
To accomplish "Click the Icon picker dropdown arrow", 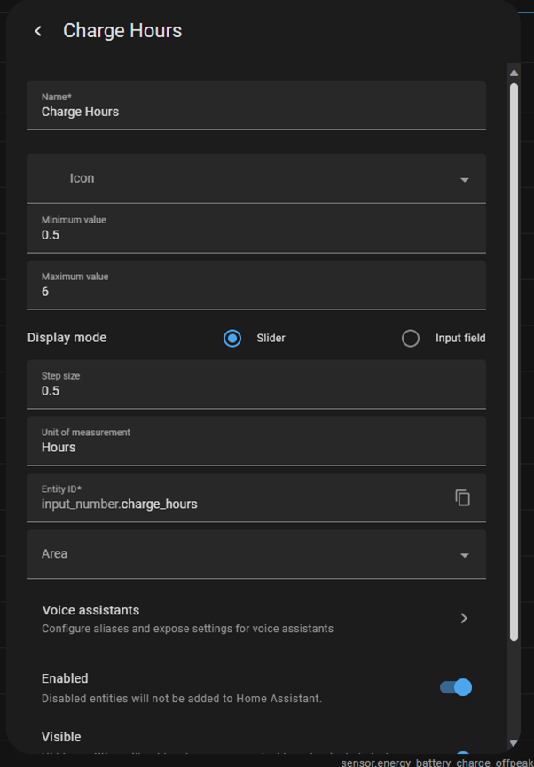I will [x=464, y=180].
